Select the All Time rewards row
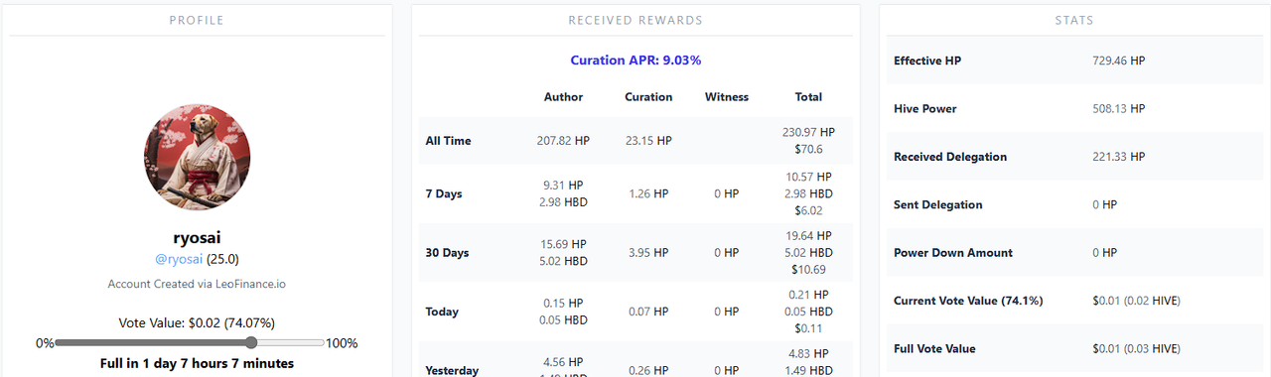Screen dimensions: 1271x377 point(635,141)
